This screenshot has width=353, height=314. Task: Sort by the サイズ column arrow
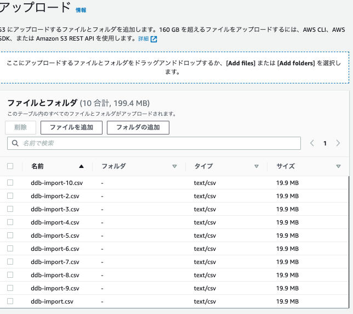[x=338, y=166]
